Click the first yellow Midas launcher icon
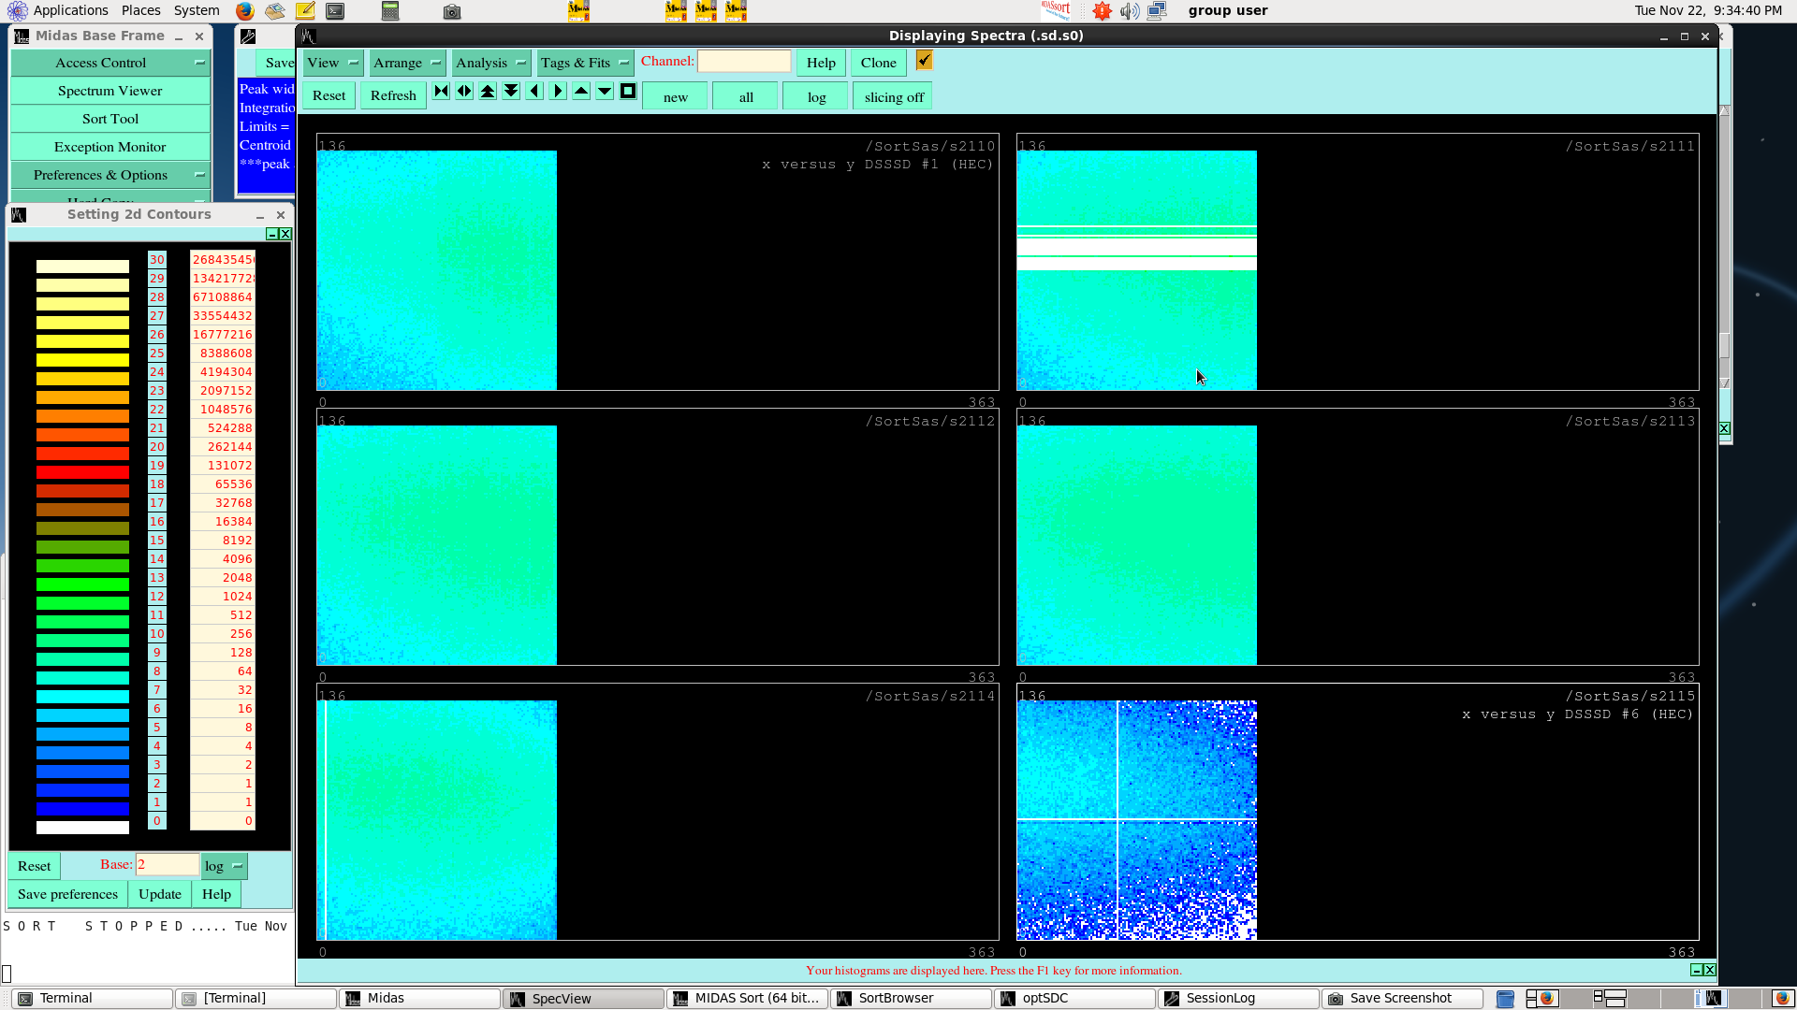This screenshot has width=1797, height=1010. [x=578, y=11]
